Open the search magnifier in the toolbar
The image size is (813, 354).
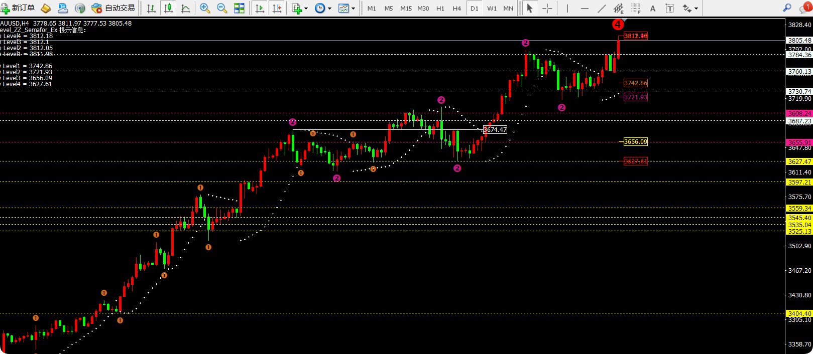coord(787,8)
